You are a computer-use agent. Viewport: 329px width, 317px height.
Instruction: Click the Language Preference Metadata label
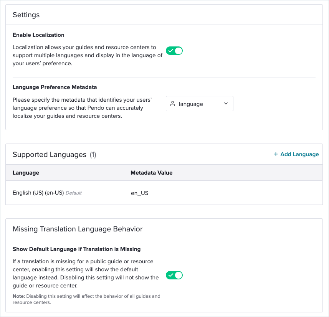pos(55,87)
